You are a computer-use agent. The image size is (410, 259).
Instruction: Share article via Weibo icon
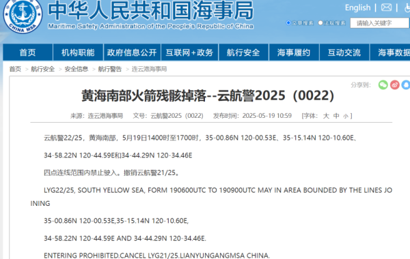(x=395, y=85)
